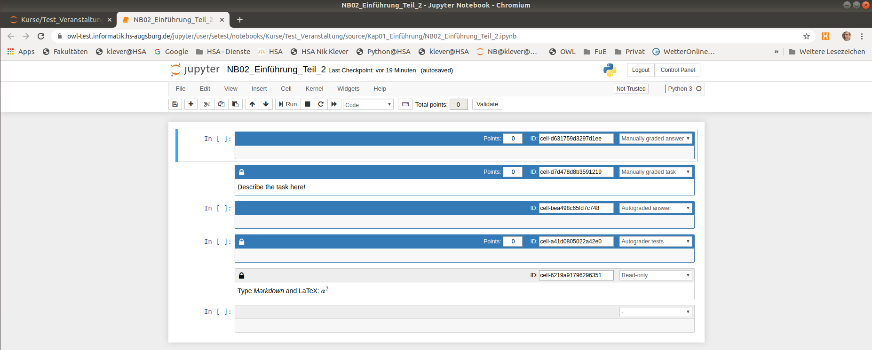Open the File menu
Screen dimensions: 872x350
[x=181, y=89]
